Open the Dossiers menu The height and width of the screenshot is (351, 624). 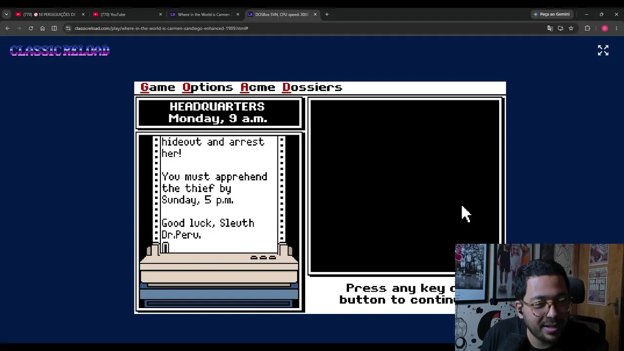tap(312, 87)
